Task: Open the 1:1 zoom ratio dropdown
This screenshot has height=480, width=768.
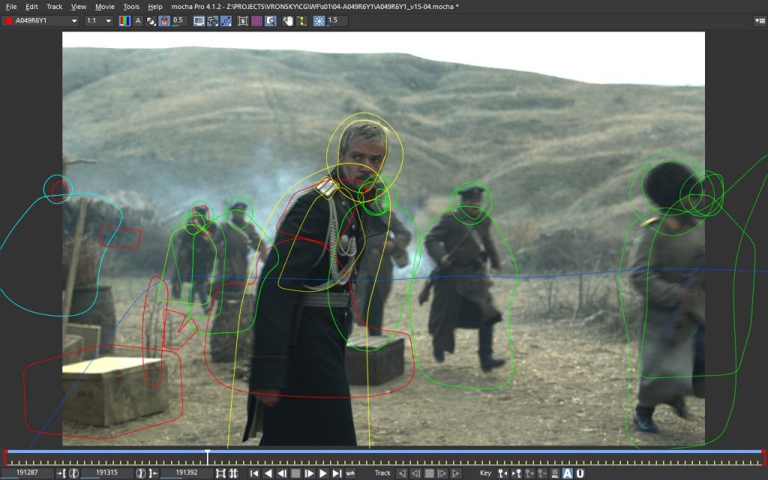Action: [x=98, y=21]
